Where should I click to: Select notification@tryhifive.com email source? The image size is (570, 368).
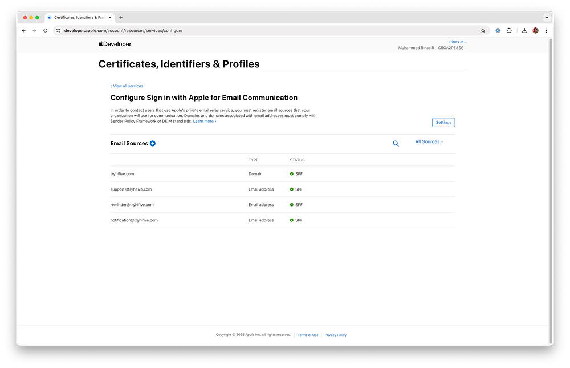click(x=283, y=220)
